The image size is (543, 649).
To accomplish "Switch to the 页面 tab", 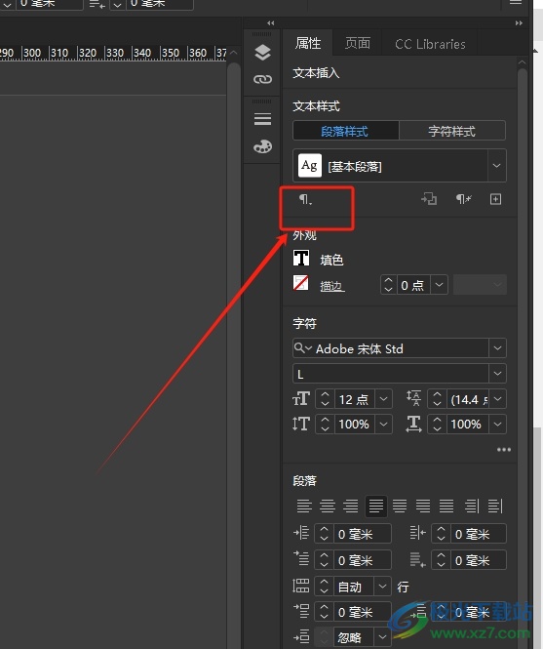I will tap(358, 43).
